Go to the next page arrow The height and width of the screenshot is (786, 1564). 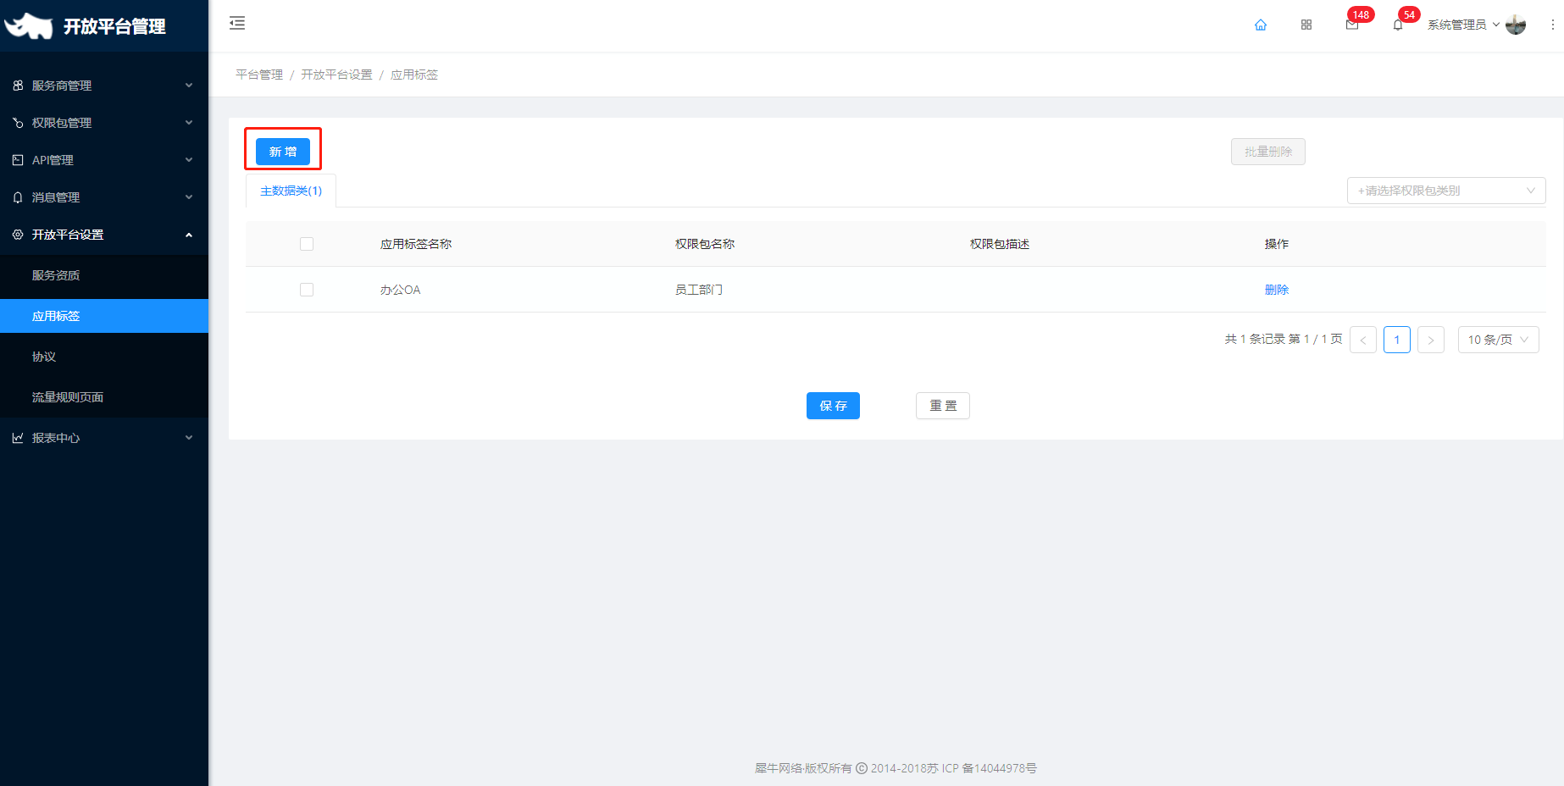(1430, 340)
